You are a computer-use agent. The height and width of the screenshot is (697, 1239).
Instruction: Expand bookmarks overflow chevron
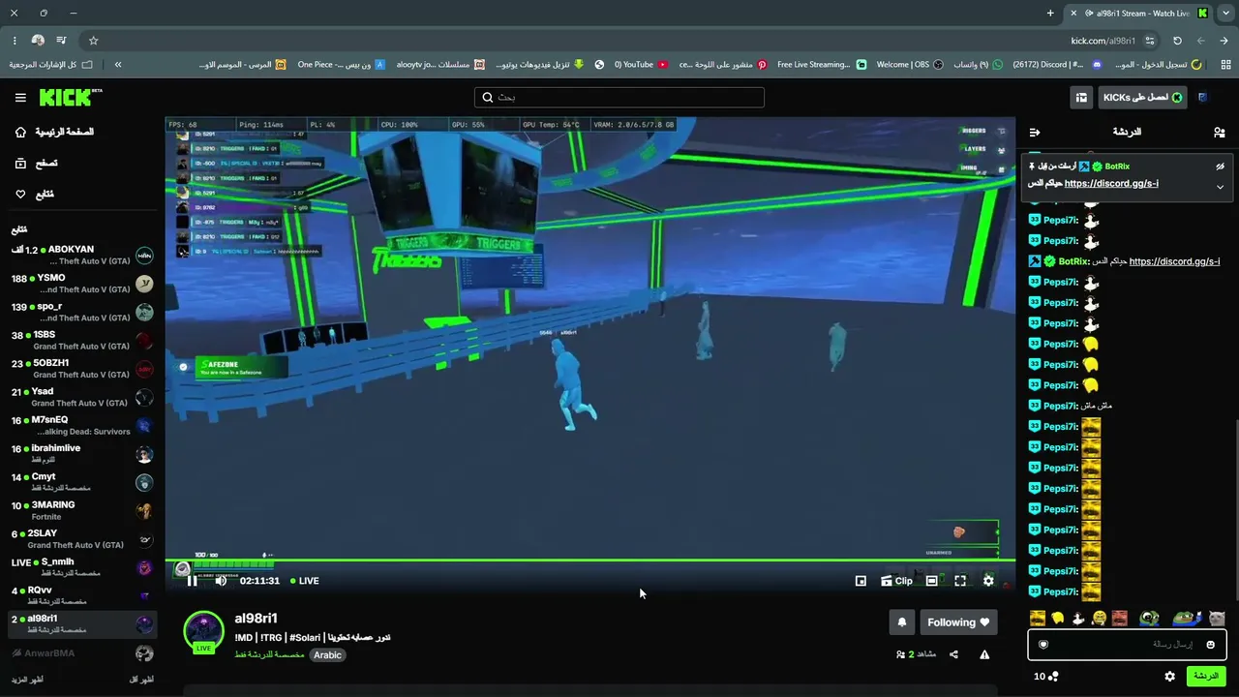click(x=118, y=65)
